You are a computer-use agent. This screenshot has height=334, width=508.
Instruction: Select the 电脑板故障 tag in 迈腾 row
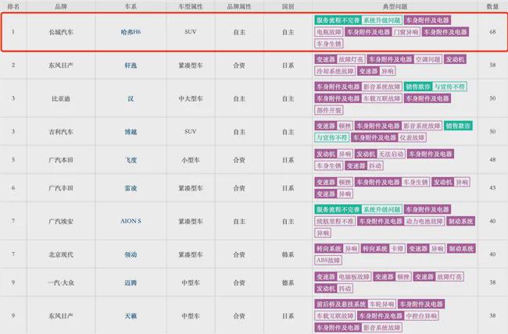354,277
